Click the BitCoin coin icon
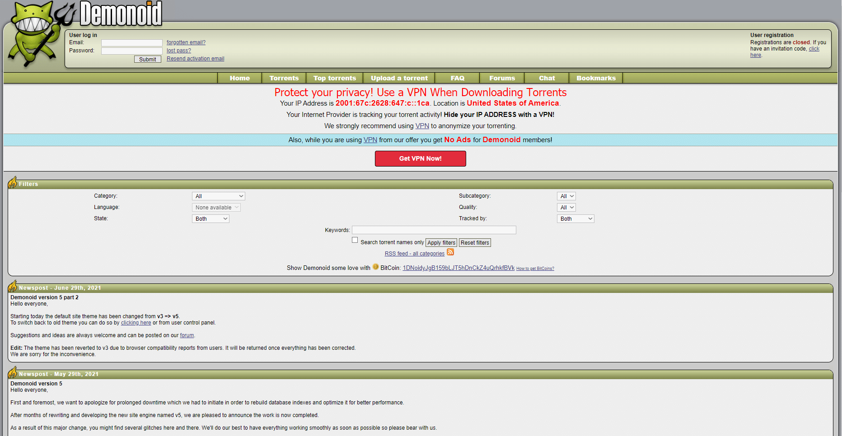This screenshot has height=436, width=842. coord(375,267)
